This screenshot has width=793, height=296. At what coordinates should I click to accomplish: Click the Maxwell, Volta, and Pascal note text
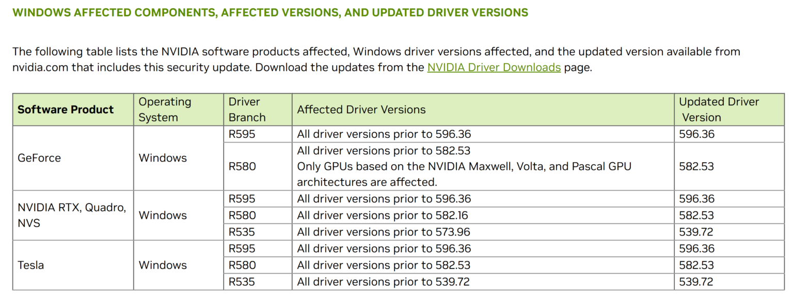(464, 174)
